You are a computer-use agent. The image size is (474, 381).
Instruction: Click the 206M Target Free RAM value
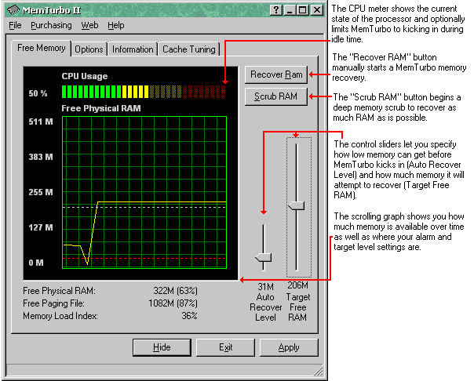click(297, 285)
